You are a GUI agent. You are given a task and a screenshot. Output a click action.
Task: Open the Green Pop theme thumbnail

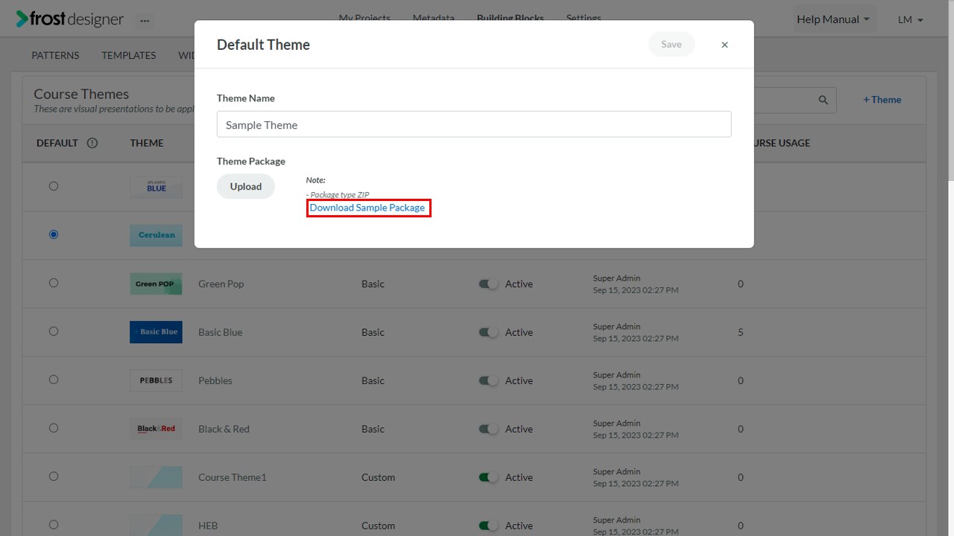[x=156, y=284]
